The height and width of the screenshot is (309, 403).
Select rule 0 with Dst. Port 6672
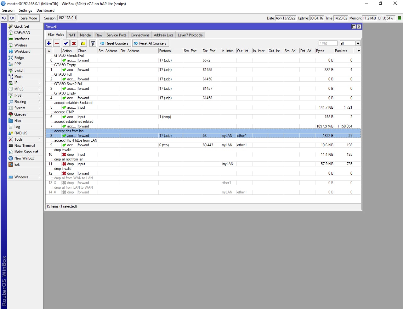(x=203, y=60)
